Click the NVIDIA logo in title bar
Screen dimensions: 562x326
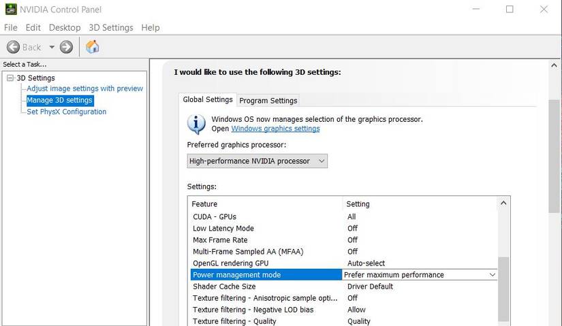tap(8, 10)
